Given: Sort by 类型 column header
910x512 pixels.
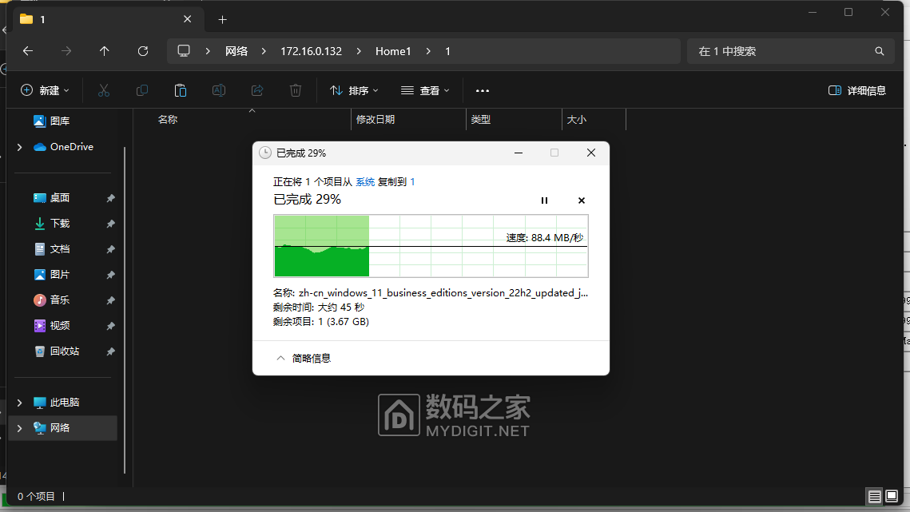Looking at the screenshot, I should [x=480, y=119].
